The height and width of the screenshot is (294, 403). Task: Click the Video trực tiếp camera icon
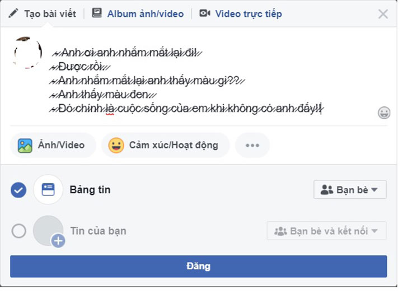click(x=204, y=13)
